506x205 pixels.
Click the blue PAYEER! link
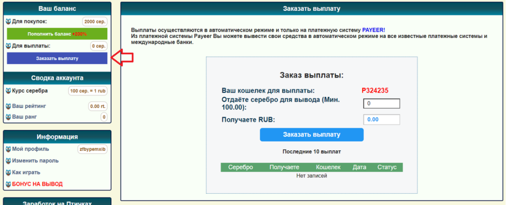point(374,30)
